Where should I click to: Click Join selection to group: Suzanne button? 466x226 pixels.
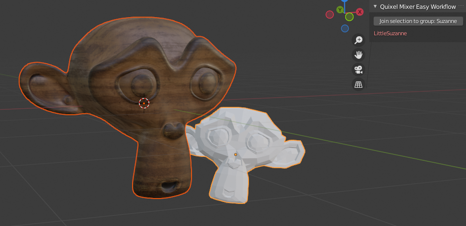[x=418, y=21]
